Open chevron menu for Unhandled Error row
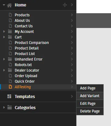Screen dimensions: 111x126 (x=72, y=59)
